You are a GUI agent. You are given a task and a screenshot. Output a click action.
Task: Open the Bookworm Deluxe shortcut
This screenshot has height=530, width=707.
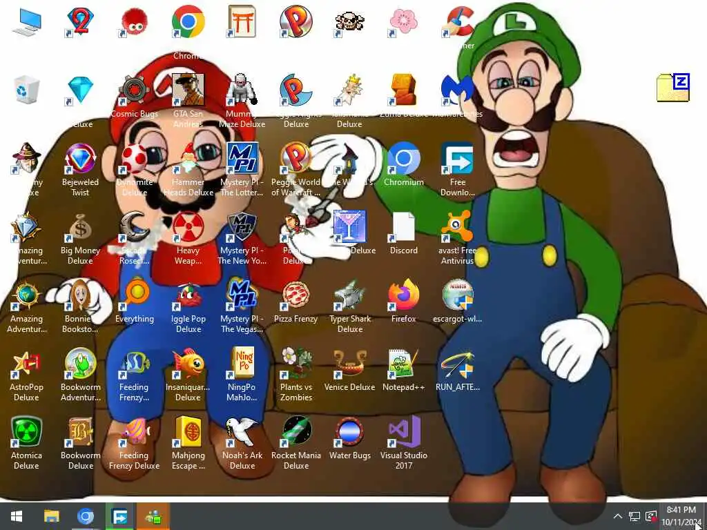point(80,442)
